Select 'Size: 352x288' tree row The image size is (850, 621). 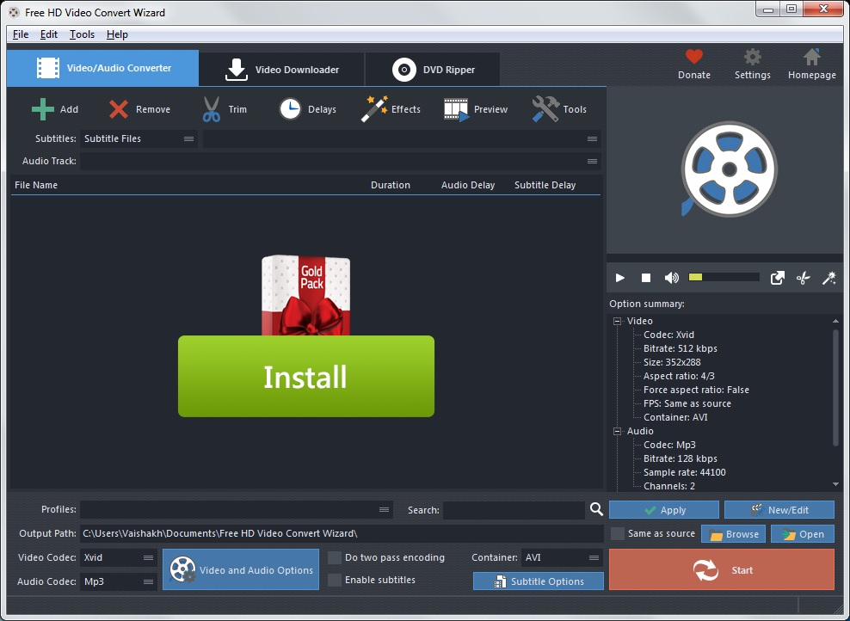(672, 362)
